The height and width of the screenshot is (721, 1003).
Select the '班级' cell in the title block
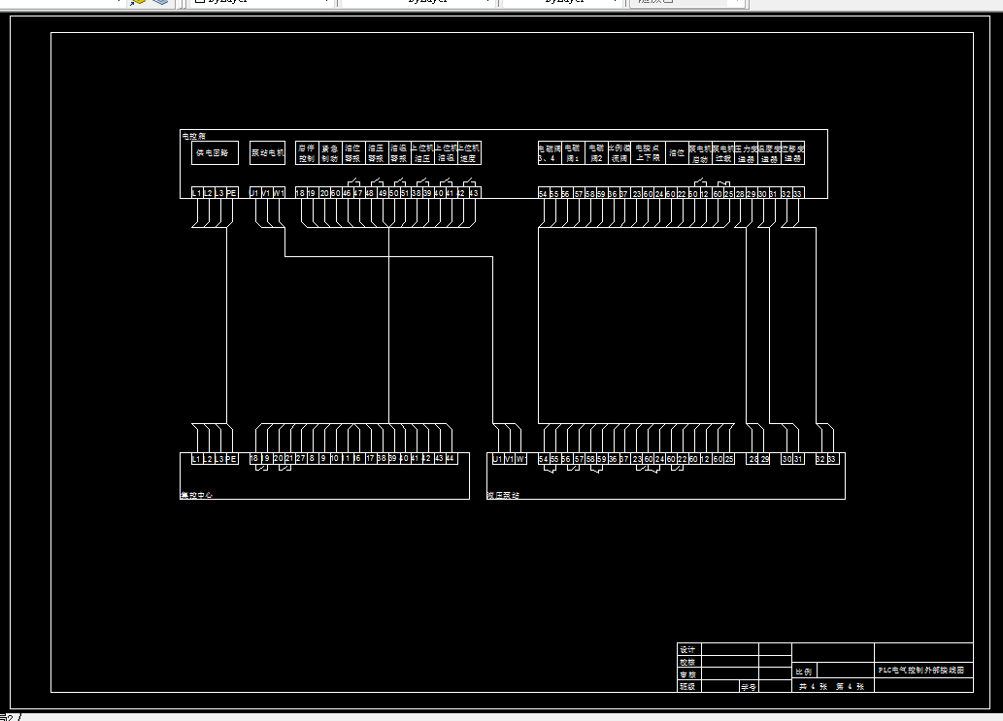point(687,686)
